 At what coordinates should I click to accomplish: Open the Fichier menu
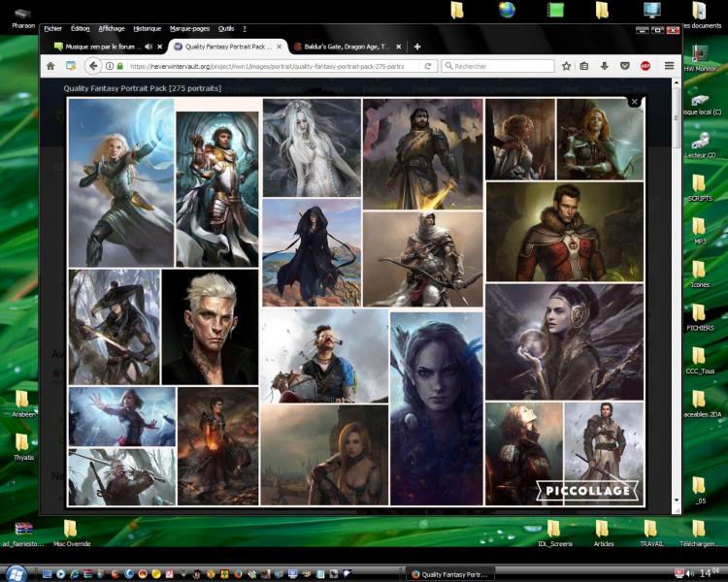click(53, 29)
